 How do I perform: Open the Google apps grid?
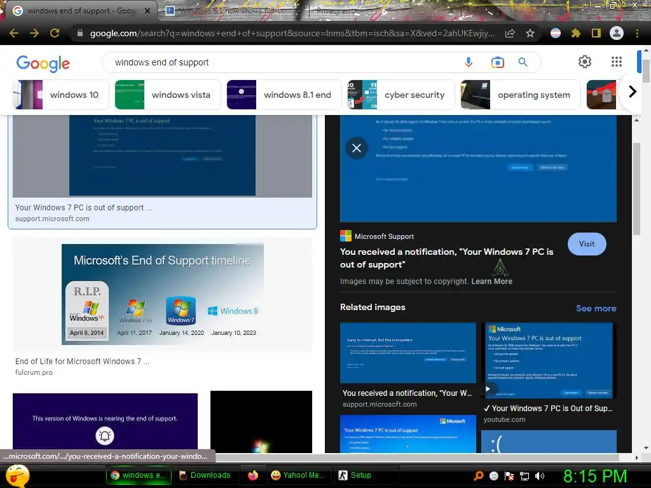(617, 62)
